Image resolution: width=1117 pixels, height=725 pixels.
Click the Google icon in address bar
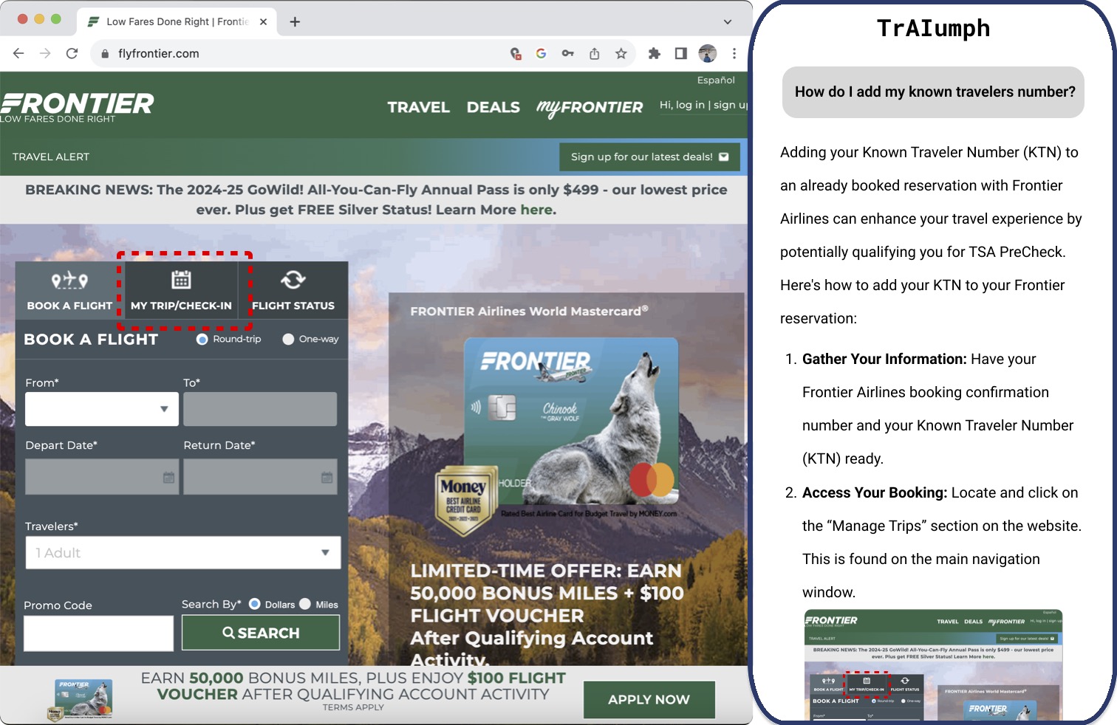[x=541, y=53]
